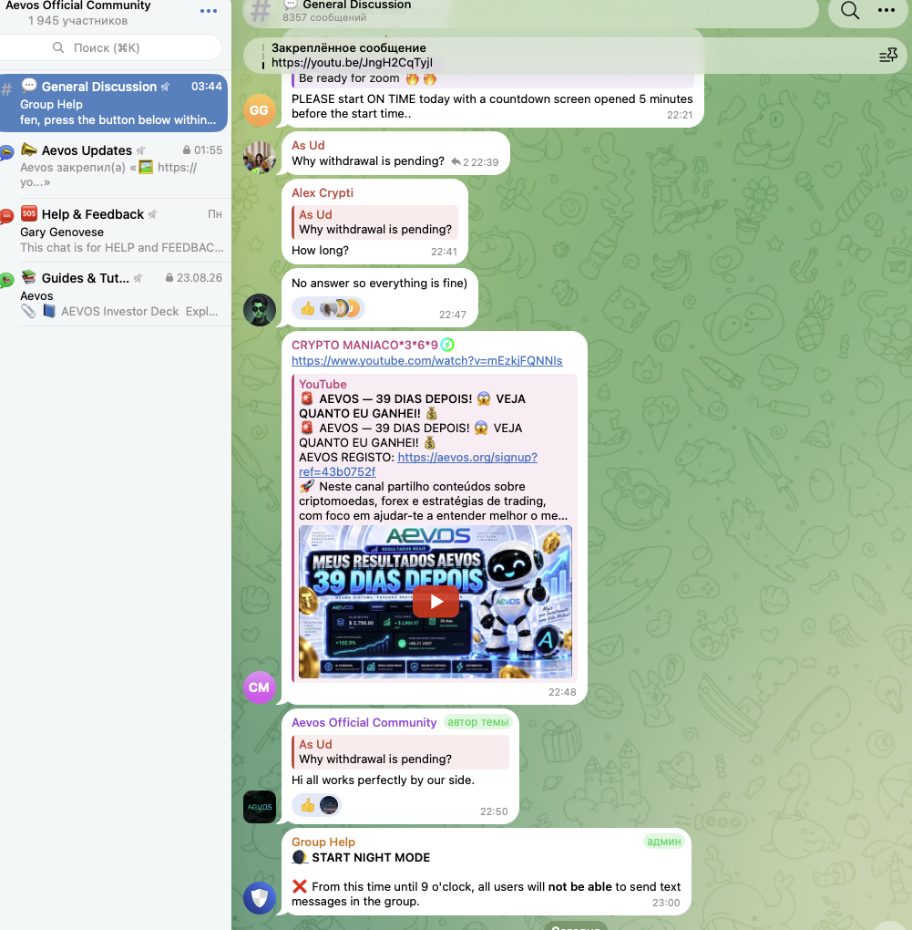This screenshot has height=930, width=912.
Task: Open CM user avatar
Action: point(259,687)
